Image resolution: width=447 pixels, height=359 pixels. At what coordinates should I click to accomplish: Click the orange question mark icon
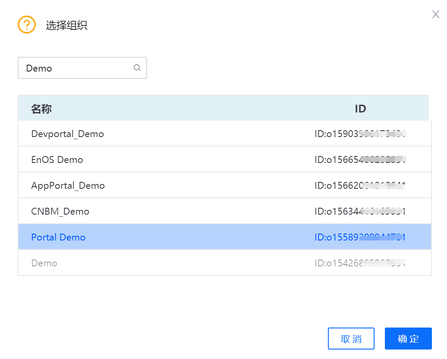click(26, 25)
